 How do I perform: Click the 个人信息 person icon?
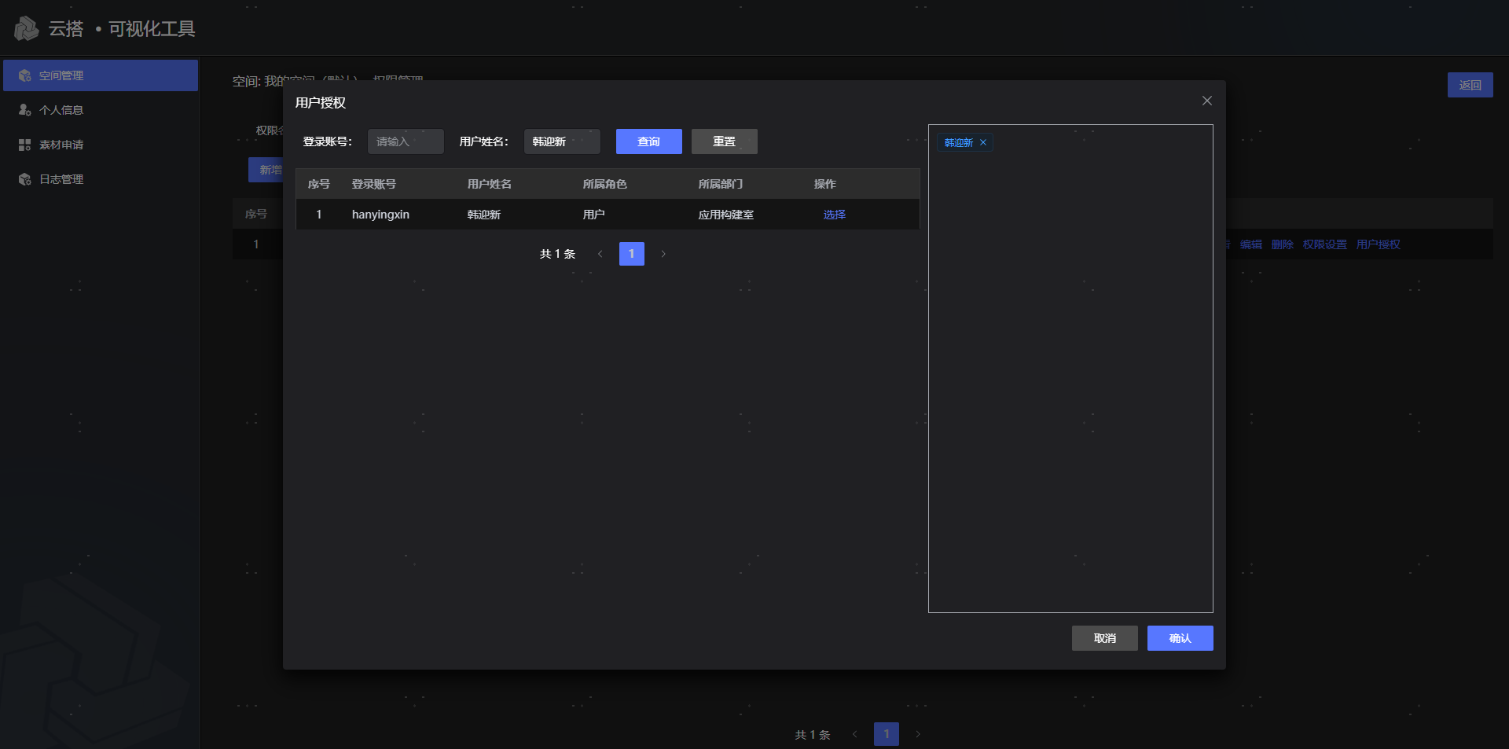(24, 110)
